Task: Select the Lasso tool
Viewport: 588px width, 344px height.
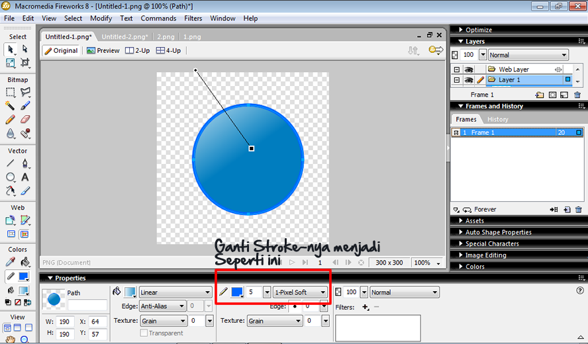Action: [24, 92]
